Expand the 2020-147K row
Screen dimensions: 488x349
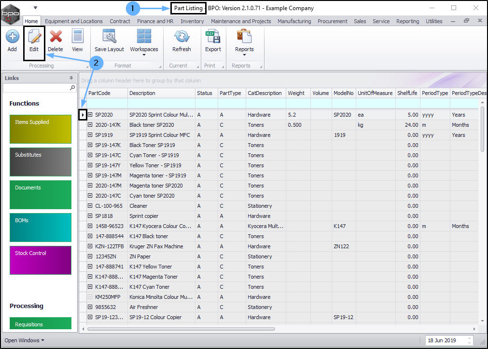coord(90,125)
